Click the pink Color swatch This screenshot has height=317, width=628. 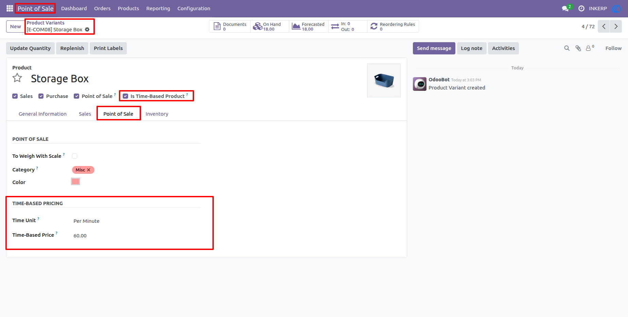click(75, 182)
